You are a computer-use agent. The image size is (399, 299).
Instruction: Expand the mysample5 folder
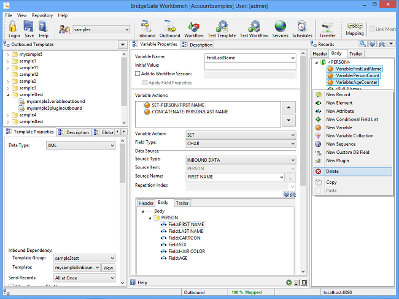8,55
